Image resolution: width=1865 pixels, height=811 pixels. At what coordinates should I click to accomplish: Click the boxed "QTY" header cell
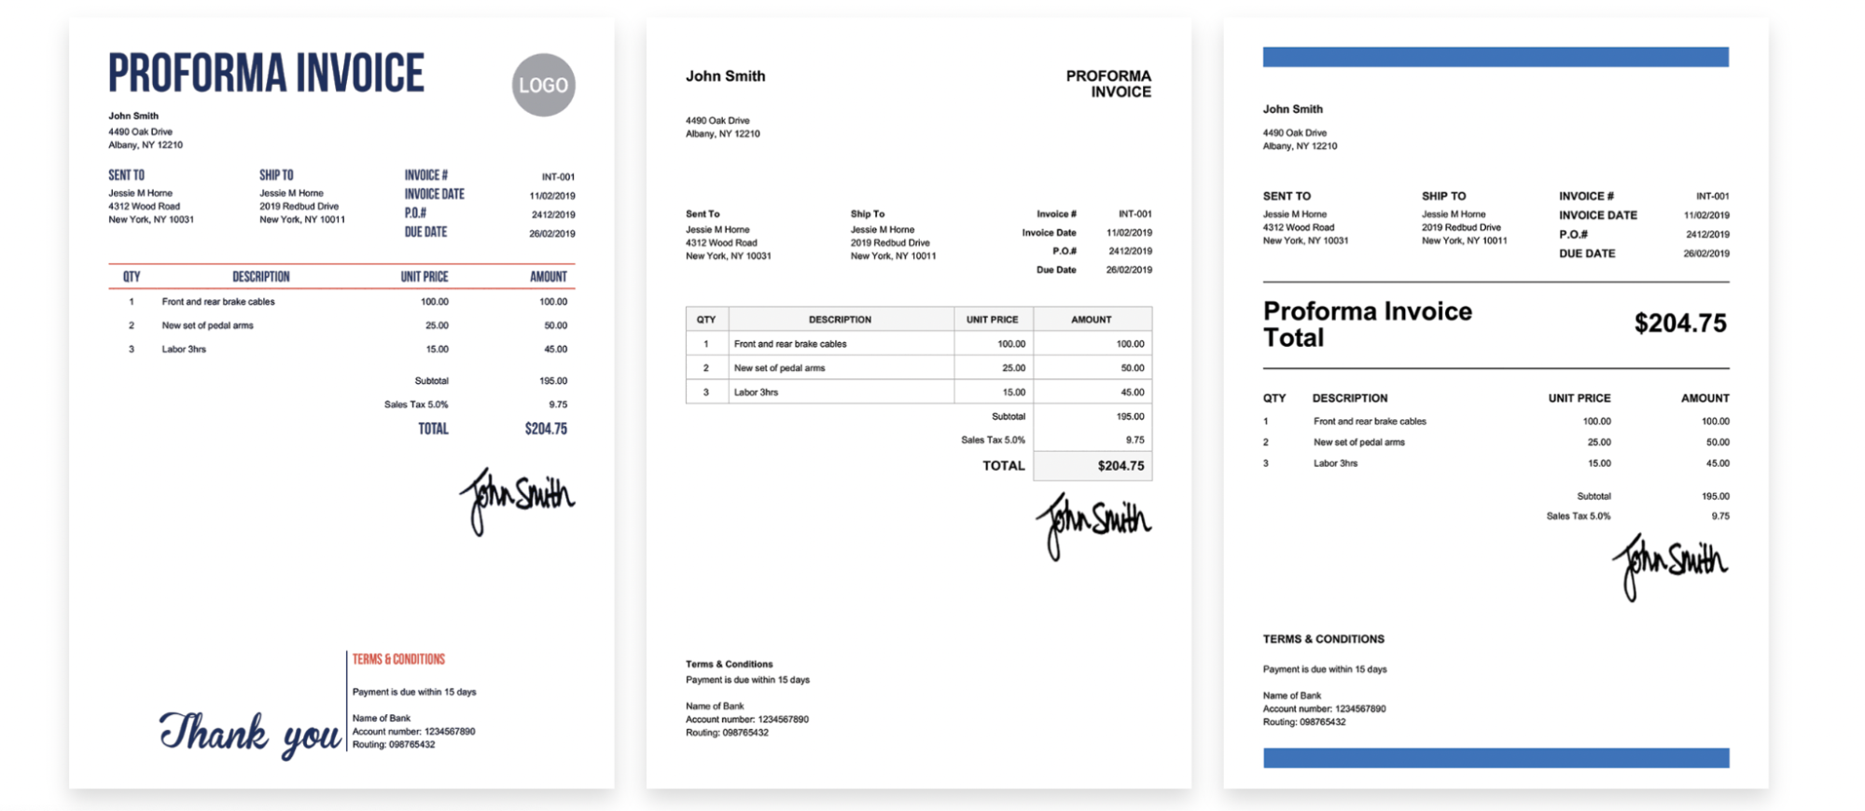click(706, 319)
